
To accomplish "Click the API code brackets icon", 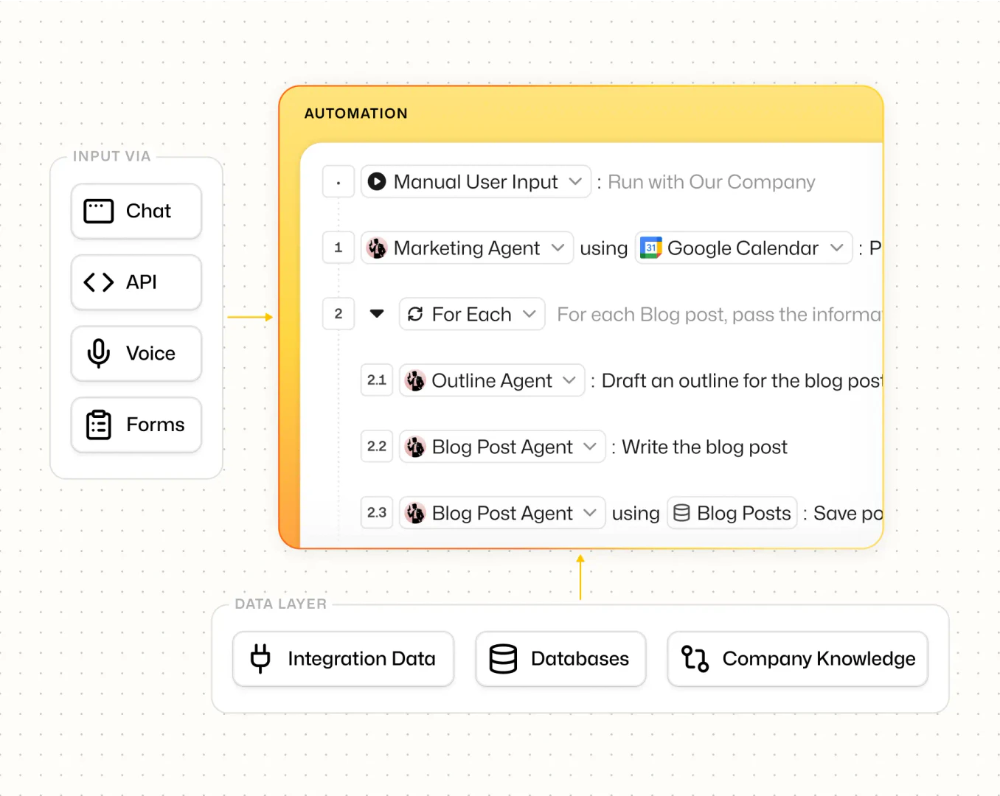I will [x=99, y=282].
